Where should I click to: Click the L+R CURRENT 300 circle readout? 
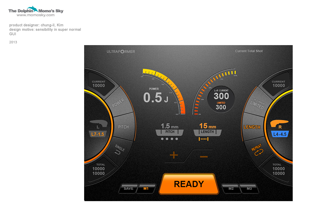(221, 99)
